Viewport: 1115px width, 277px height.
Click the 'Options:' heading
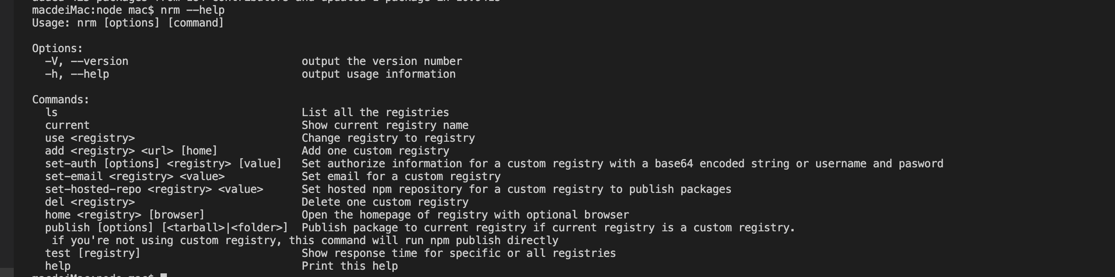coord(57,48)
